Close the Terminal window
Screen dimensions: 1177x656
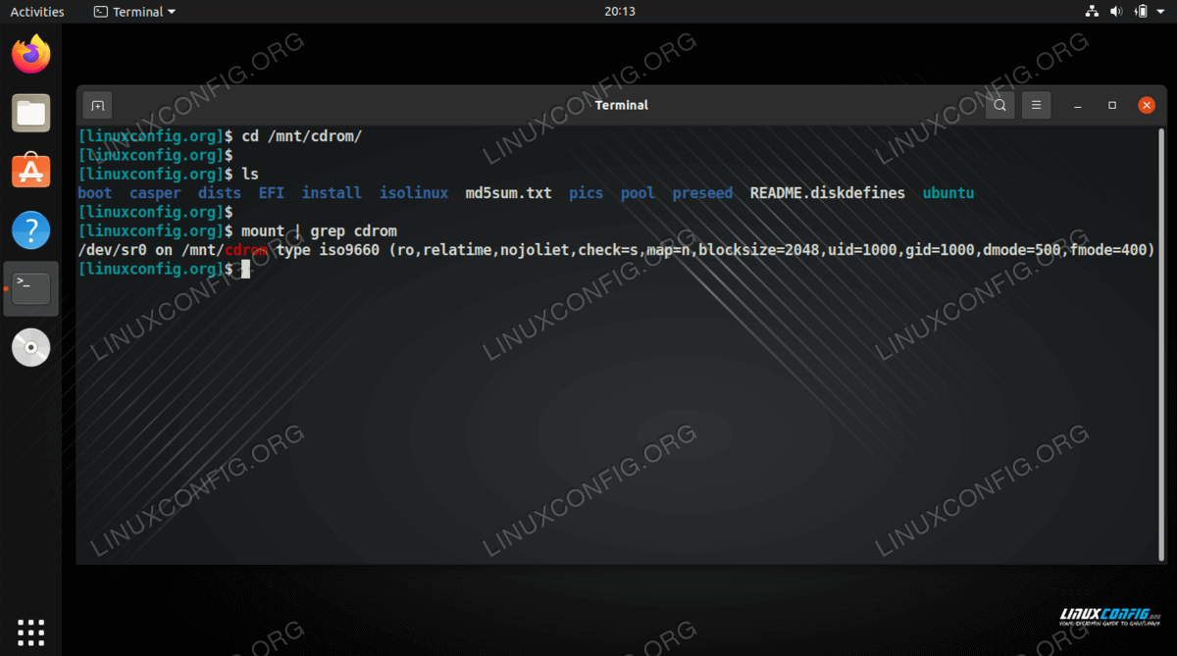pyautogui.click(x=1147, y=105)
